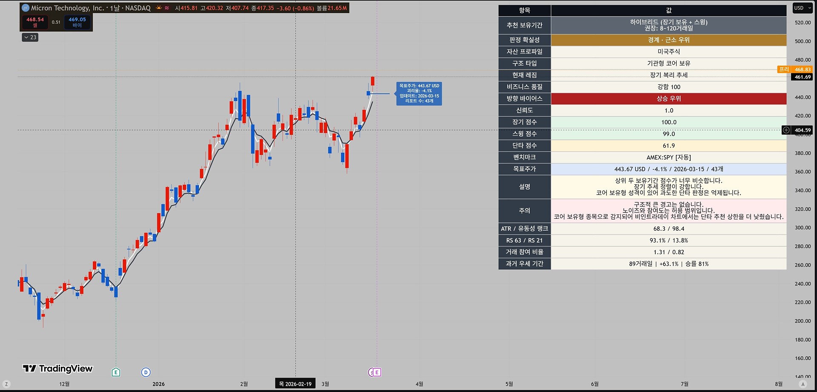Click the 비즈니스 품질 row label
This screenshot has height=392, width=817.
(525, 87)
